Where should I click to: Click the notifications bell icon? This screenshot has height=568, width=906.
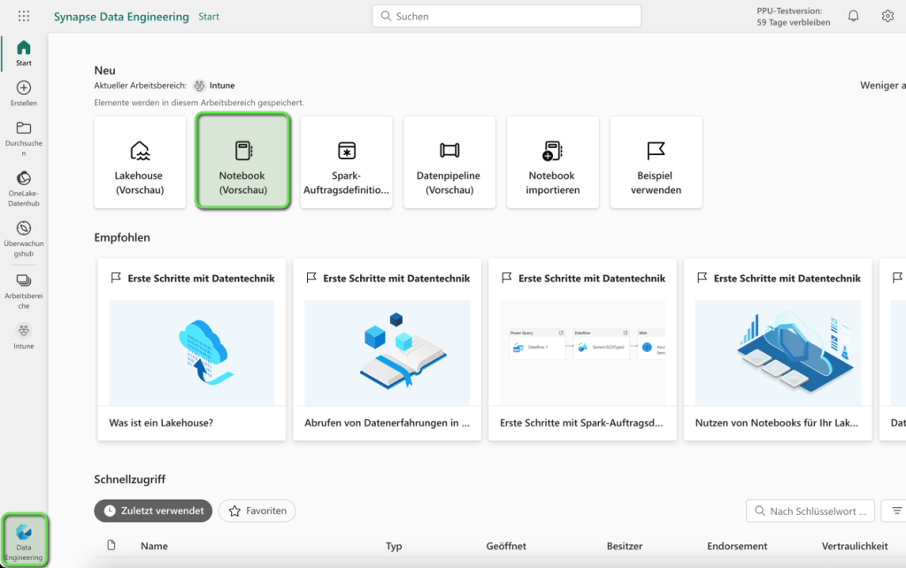853,16
